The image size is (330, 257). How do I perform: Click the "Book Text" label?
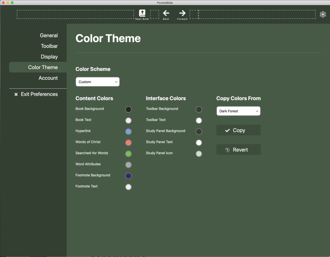[x=83, y=120]
